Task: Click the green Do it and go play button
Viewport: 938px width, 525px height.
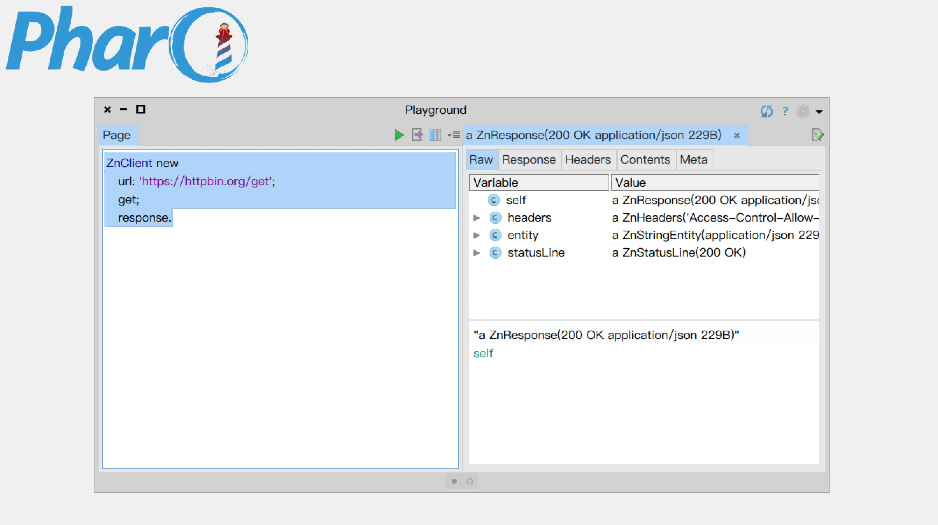Action: (399, 135)
